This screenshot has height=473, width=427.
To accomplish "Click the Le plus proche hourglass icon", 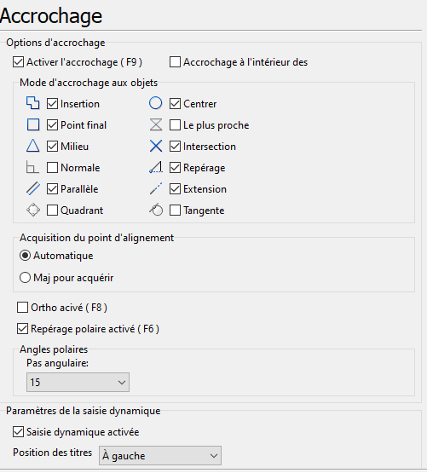I will [156, 124].
